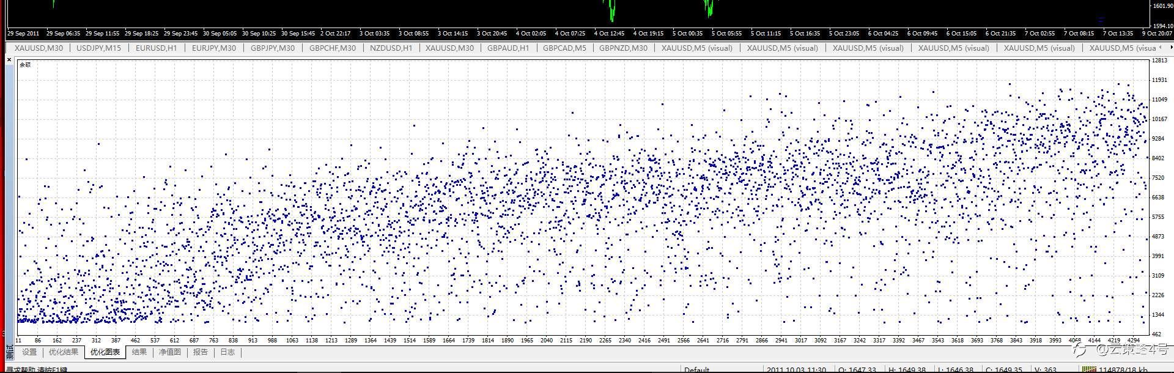Viewport: 1174px width, 373px height.
Task: Close the strategy tester panel
Action: click(x=9, y=60)
